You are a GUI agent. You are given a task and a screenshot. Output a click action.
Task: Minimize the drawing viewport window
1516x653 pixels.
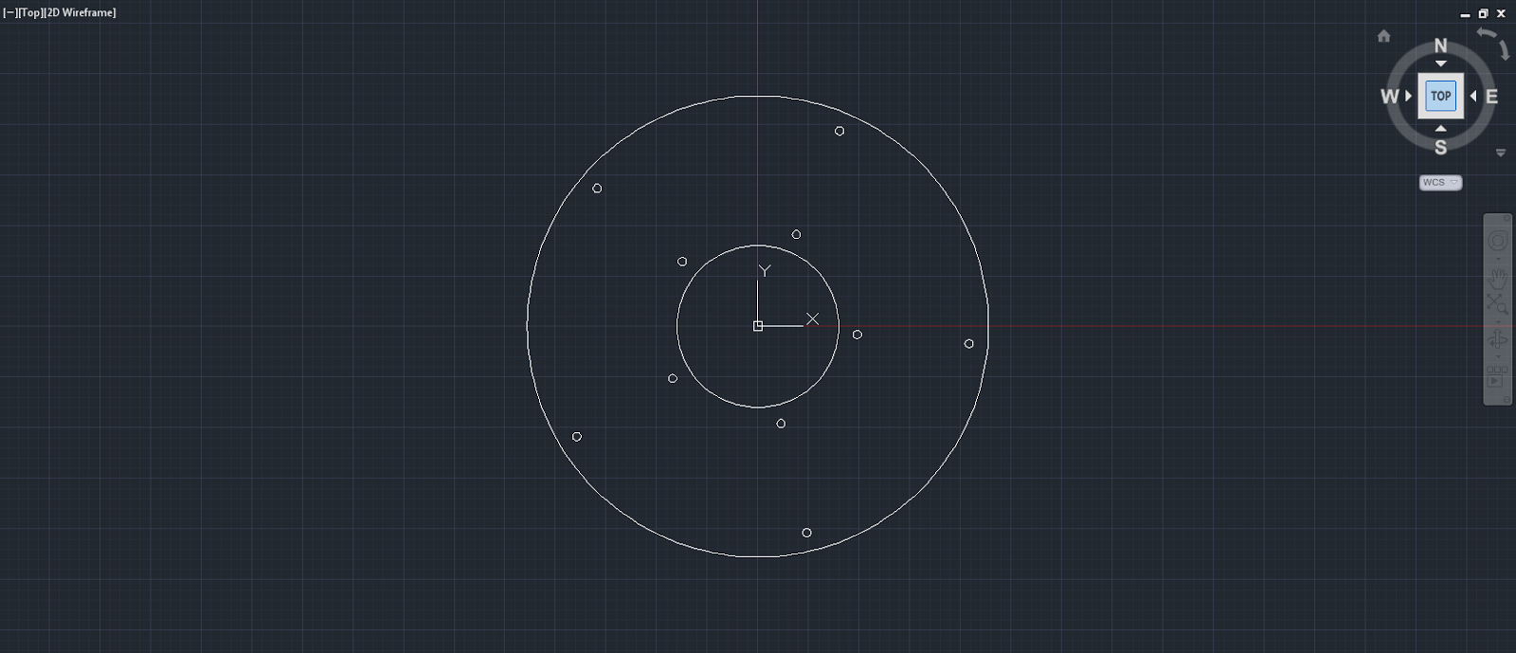tap(1466, 14)
